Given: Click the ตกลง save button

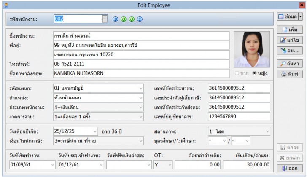Looking at the screenshot, I should 290,147.
